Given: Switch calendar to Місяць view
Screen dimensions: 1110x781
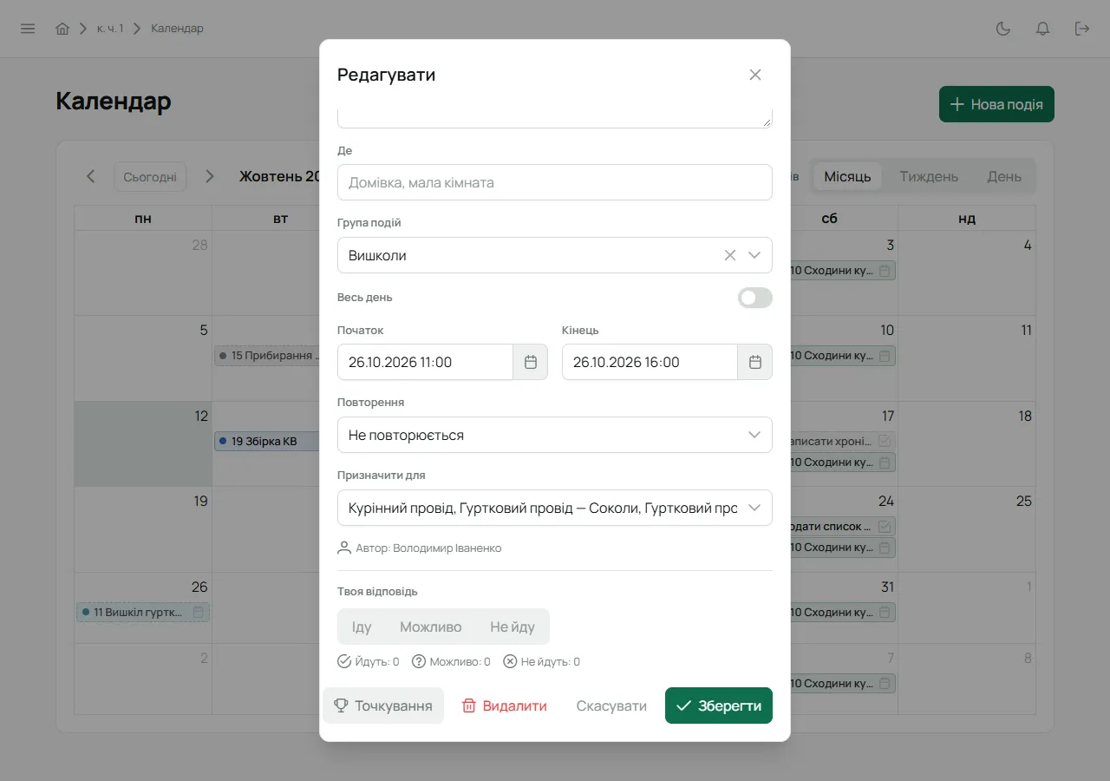Looking at the screenshot, I should (x=847, y=176).
